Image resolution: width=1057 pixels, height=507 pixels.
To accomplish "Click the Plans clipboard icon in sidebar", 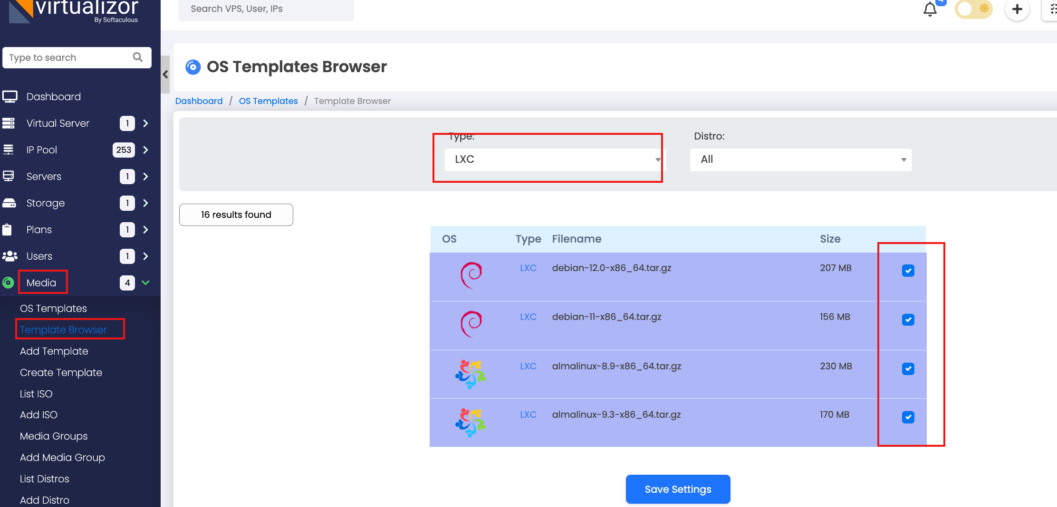I will (8, 230).
